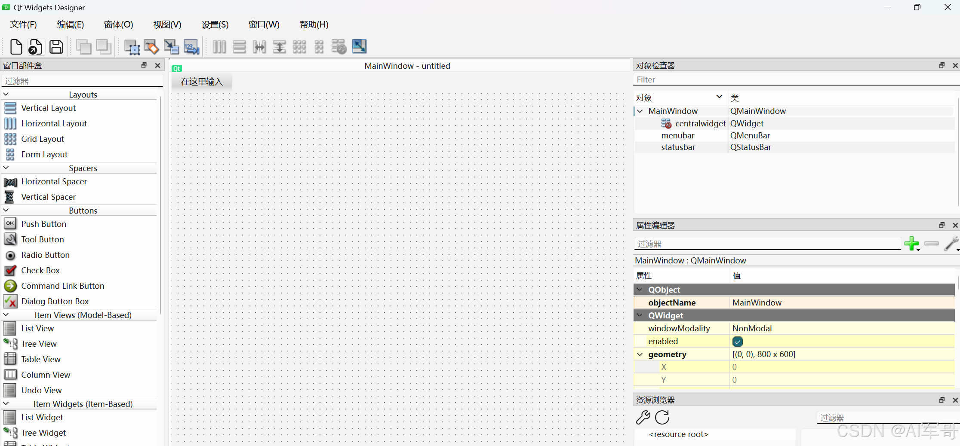Viewport: 960px width, 446px height.
Task: Reload resources with the circular arrow
Action: pos(662,417)
